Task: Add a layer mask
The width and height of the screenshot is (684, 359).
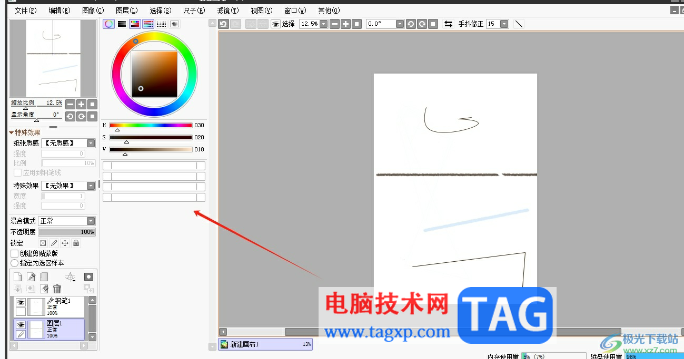Action: [88, 276]
